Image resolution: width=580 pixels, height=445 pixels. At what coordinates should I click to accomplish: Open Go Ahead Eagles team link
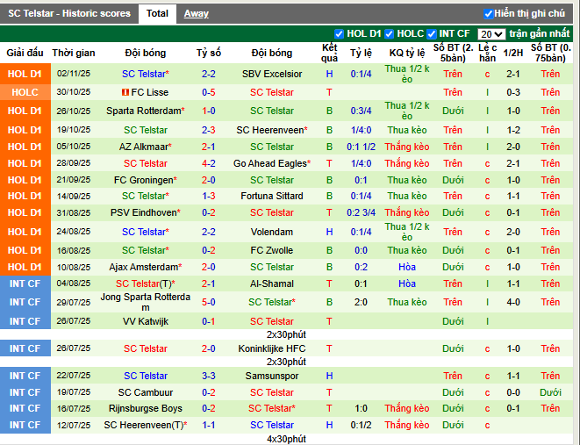point(270,163)
